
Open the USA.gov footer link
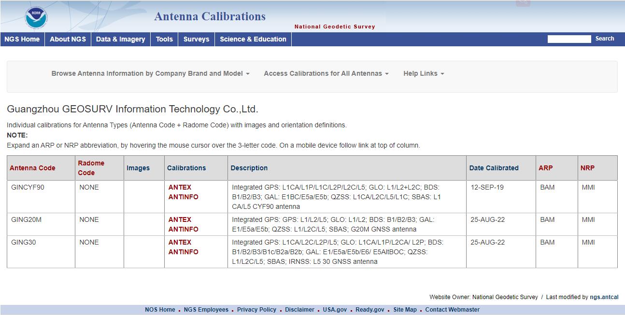pyautogui.click(x=335, y=310)
